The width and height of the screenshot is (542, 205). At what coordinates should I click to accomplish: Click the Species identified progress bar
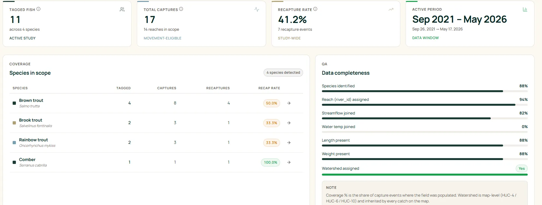tap(425, 91)
